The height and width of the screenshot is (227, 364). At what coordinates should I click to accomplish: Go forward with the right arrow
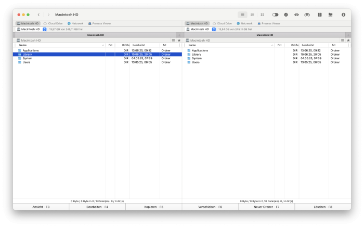pyautogui.click(x=48, y=15)
